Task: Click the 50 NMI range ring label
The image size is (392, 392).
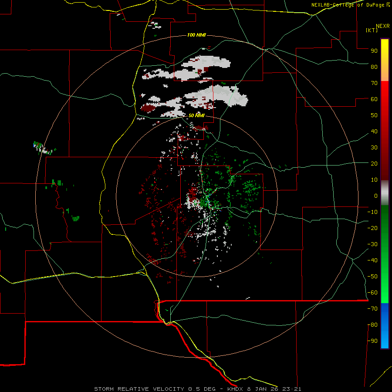Action: click(196, 115)
